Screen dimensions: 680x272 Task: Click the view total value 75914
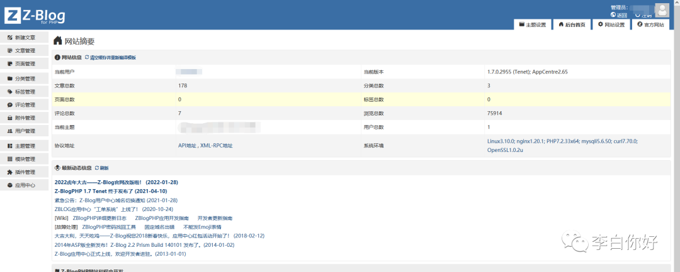[x=495, y=113]
